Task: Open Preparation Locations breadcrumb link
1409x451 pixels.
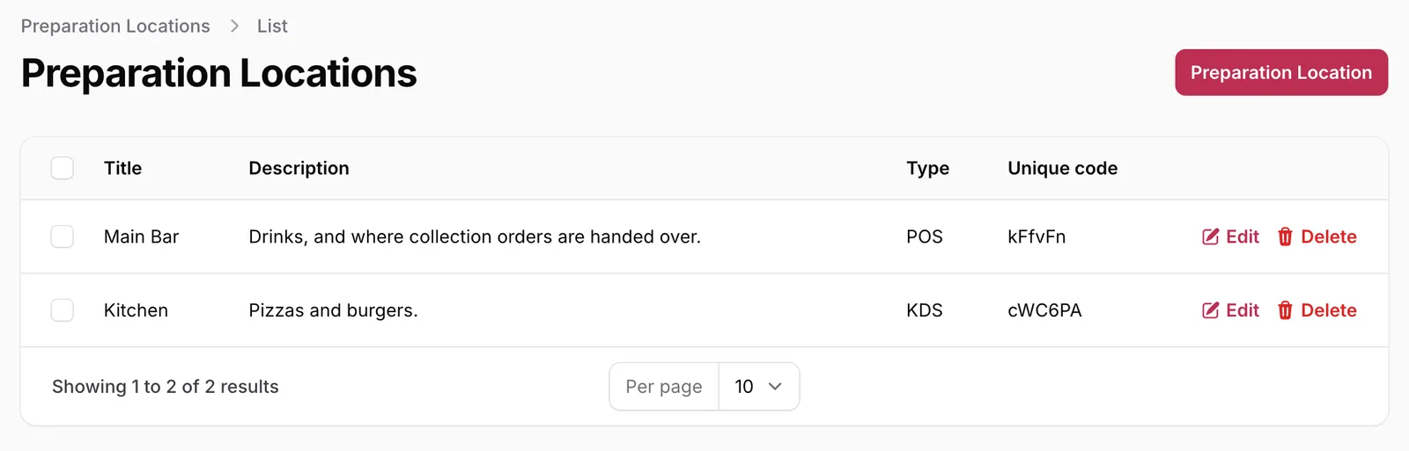Action: [115, 26]
